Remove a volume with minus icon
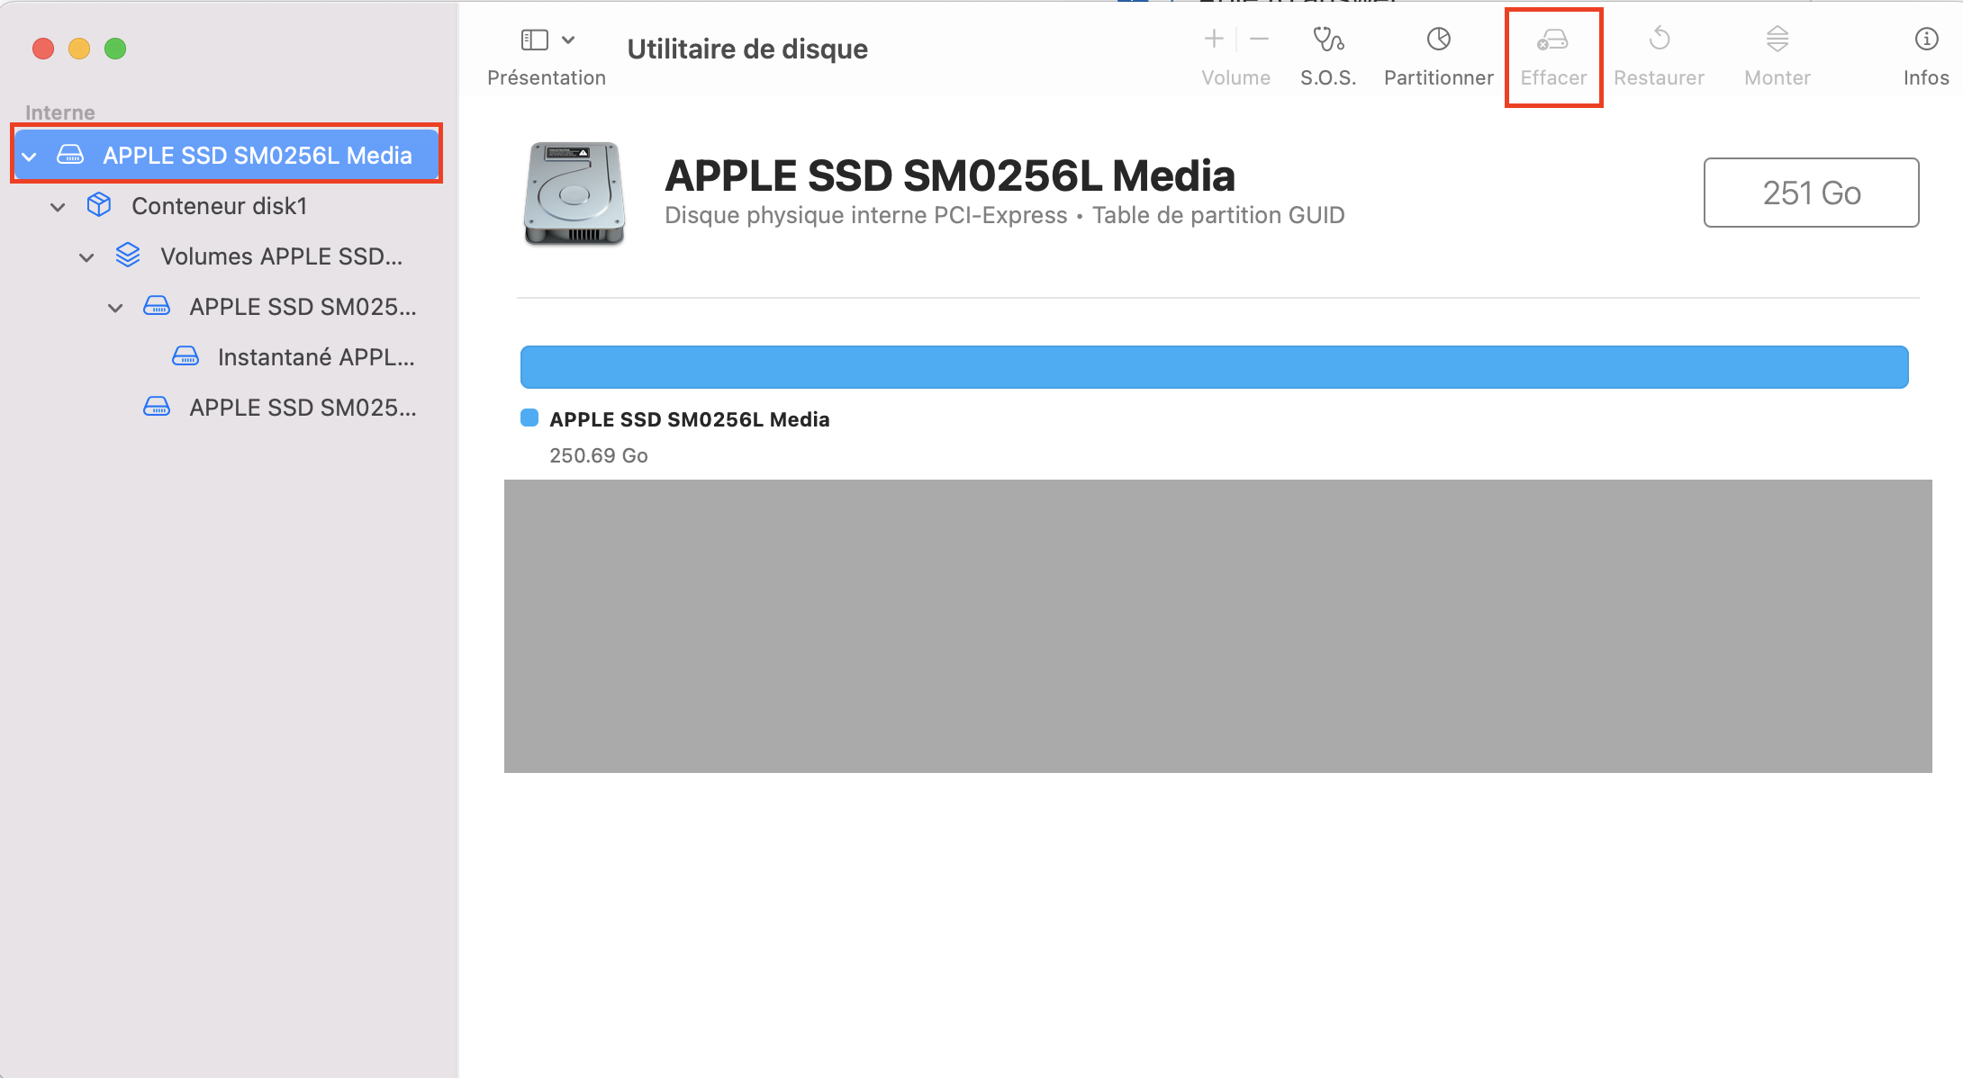 click(x=1259, y=40)
